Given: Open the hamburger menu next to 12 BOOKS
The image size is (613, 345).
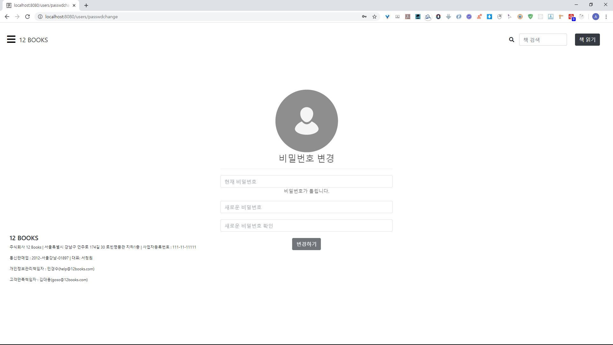Looking at the screenshot, I should (11, 39).
